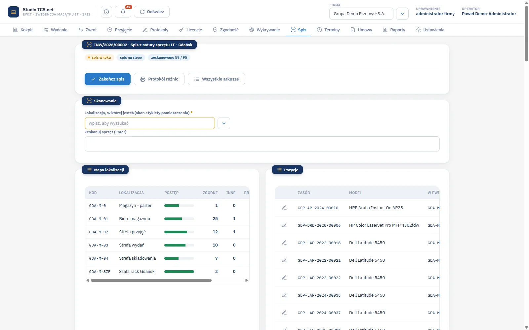
Task: Click the Zakończ spis button
Action: point(107,79)
